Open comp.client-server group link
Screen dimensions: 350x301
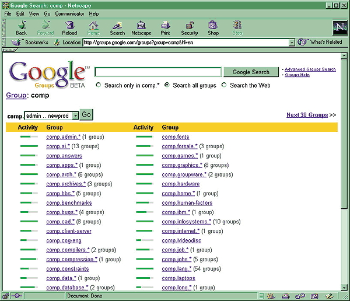click(69, 231)
